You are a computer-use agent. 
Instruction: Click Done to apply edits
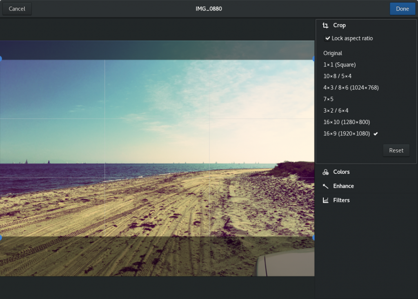point(402,9)
